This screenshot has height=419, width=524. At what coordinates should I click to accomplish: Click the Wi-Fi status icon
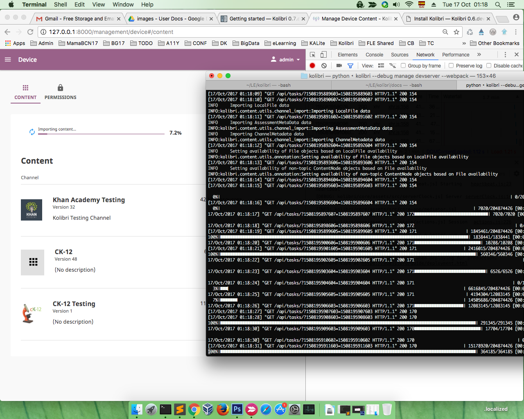(409, 5)
